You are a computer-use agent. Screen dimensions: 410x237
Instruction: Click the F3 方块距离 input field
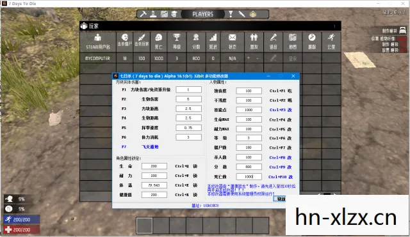click(188, 109)
